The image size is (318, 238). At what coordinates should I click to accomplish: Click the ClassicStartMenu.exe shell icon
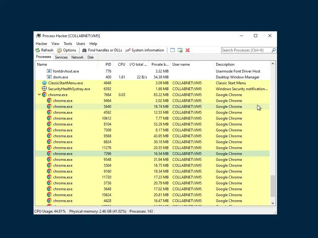click(x=44, y=83)
